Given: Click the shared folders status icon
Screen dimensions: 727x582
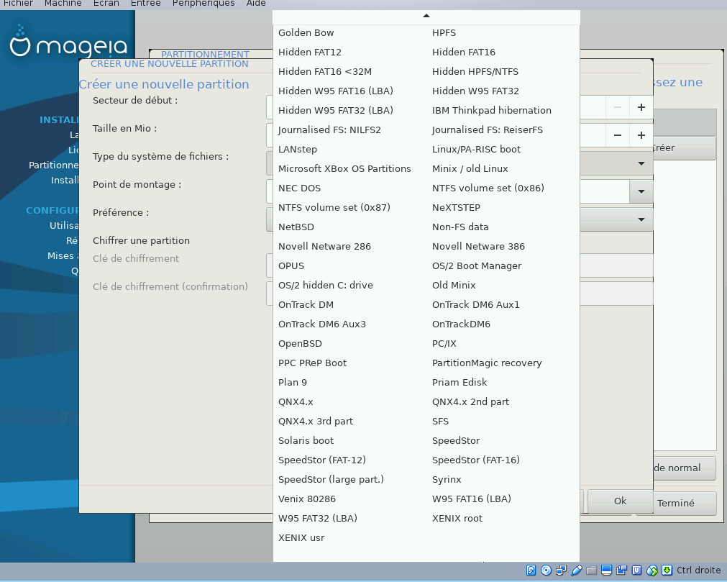Looking at the screenshot, I should click(x=591, y=570).
